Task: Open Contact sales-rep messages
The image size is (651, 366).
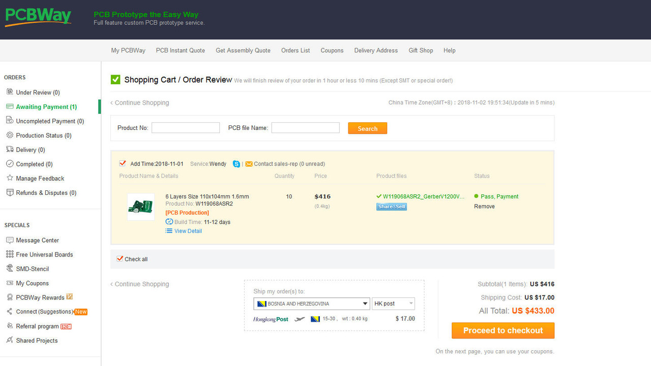Action: tap(289, 164)
